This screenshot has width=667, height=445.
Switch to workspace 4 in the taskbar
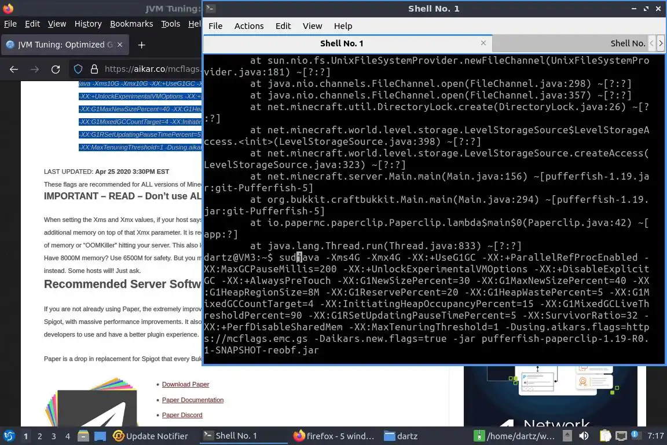[67, 436]
